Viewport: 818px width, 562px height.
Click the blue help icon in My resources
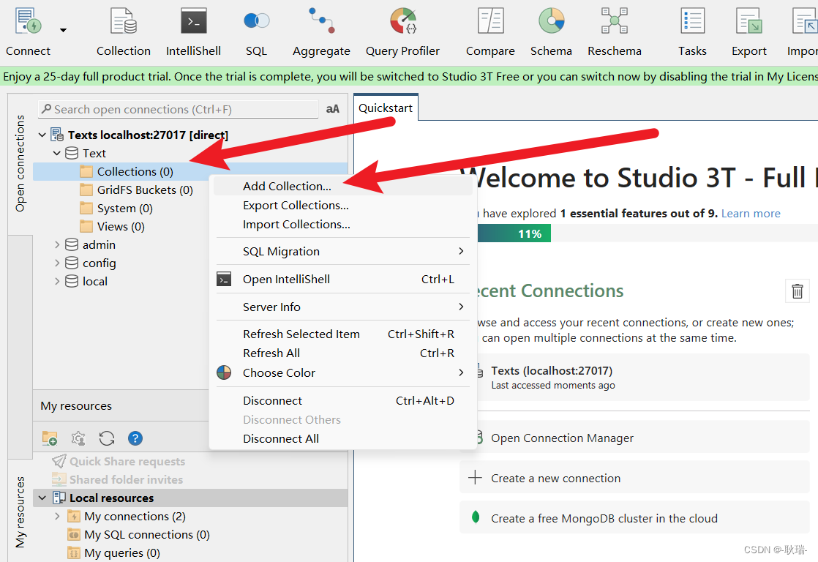tap(135, 438)
